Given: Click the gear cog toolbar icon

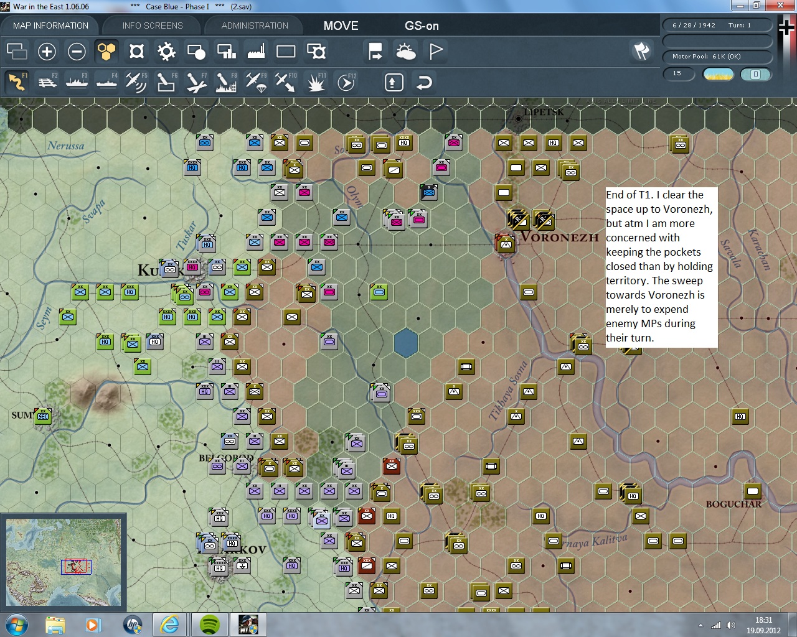Looking at the screenshot, I should click(x=166, y=51).
